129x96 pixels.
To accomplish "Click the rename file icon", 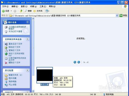I will click(6, 44).
